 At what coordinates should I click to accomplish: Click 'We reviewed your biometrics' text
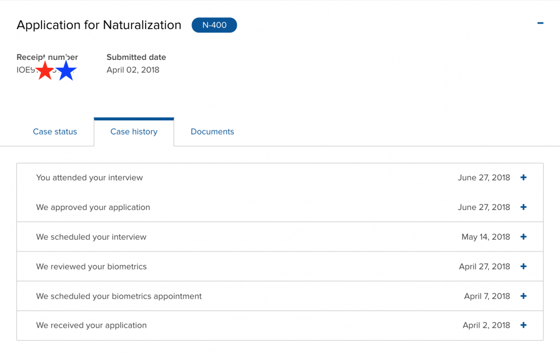tap(91, 267)
